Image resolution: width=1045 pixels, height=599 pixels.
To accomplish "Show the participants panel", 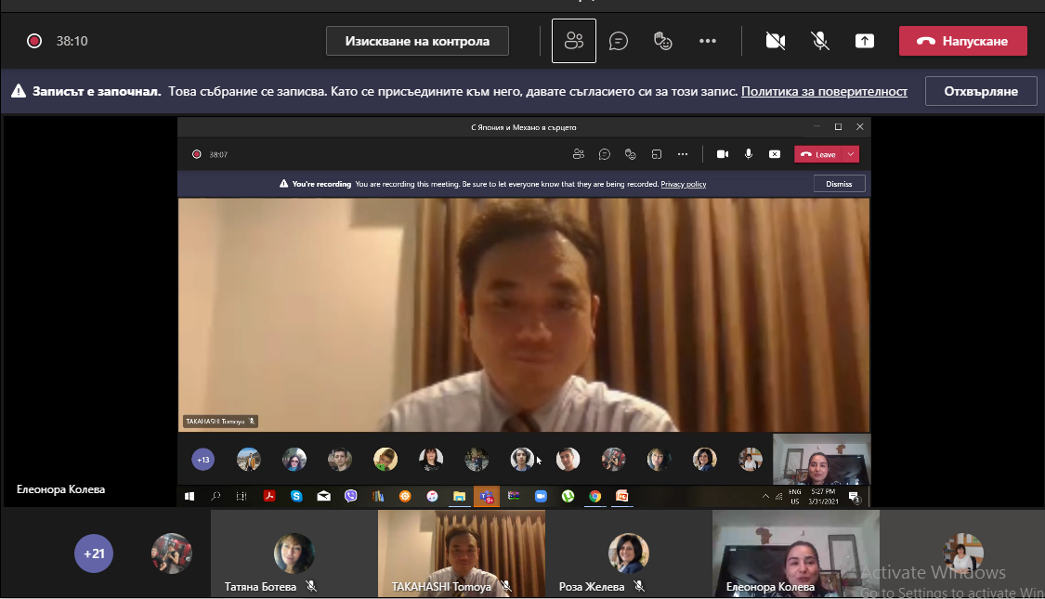I will pyautogui.click(x=573, y=41).
